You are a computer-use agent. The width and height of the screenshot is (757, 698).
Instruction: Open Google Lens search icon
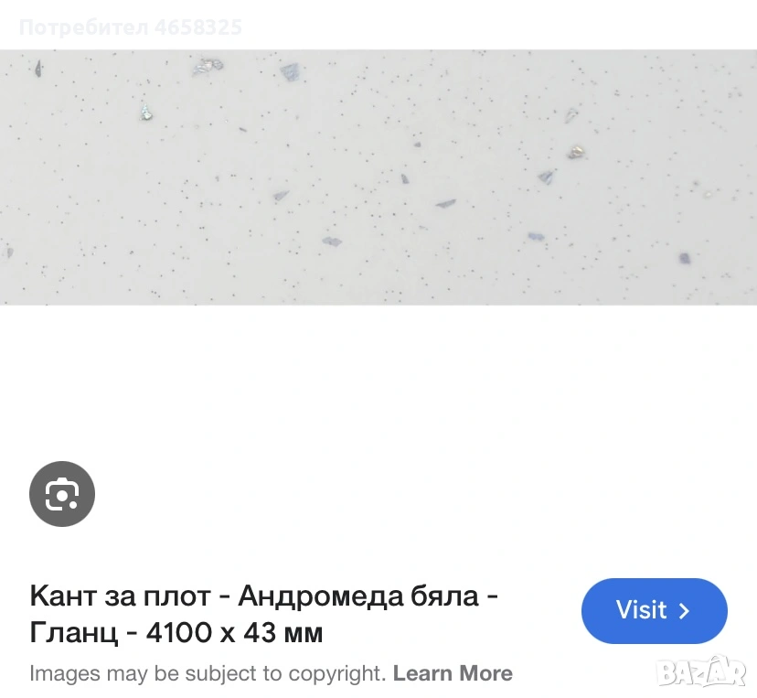[x=62, y=494]
